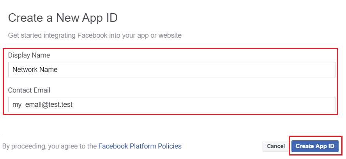Screen dimensions: 346x159
Task: Click the Contact Email label
Action: point(29,90)
